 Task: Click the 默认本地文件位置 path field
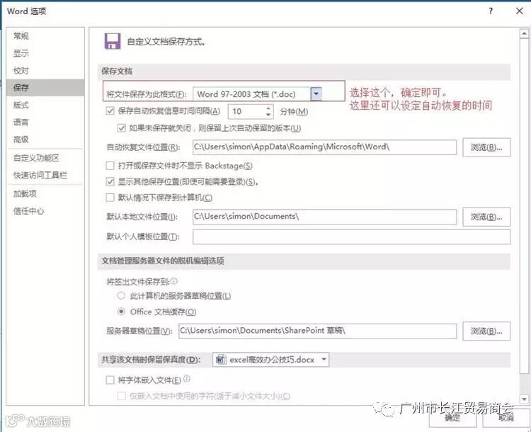(324, 217)
